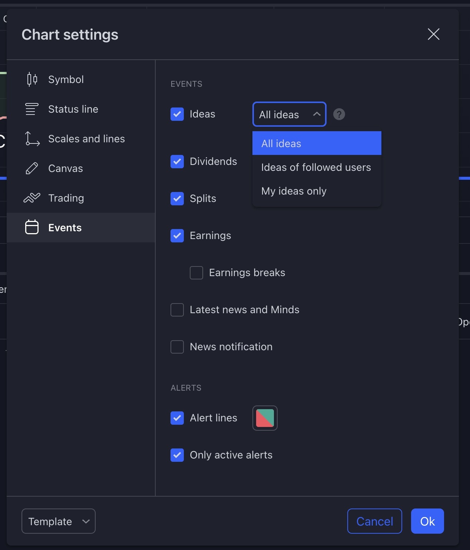Screen dimensions: 470x550
Task: Choose My ideas only option
Action: click(294, 191)
